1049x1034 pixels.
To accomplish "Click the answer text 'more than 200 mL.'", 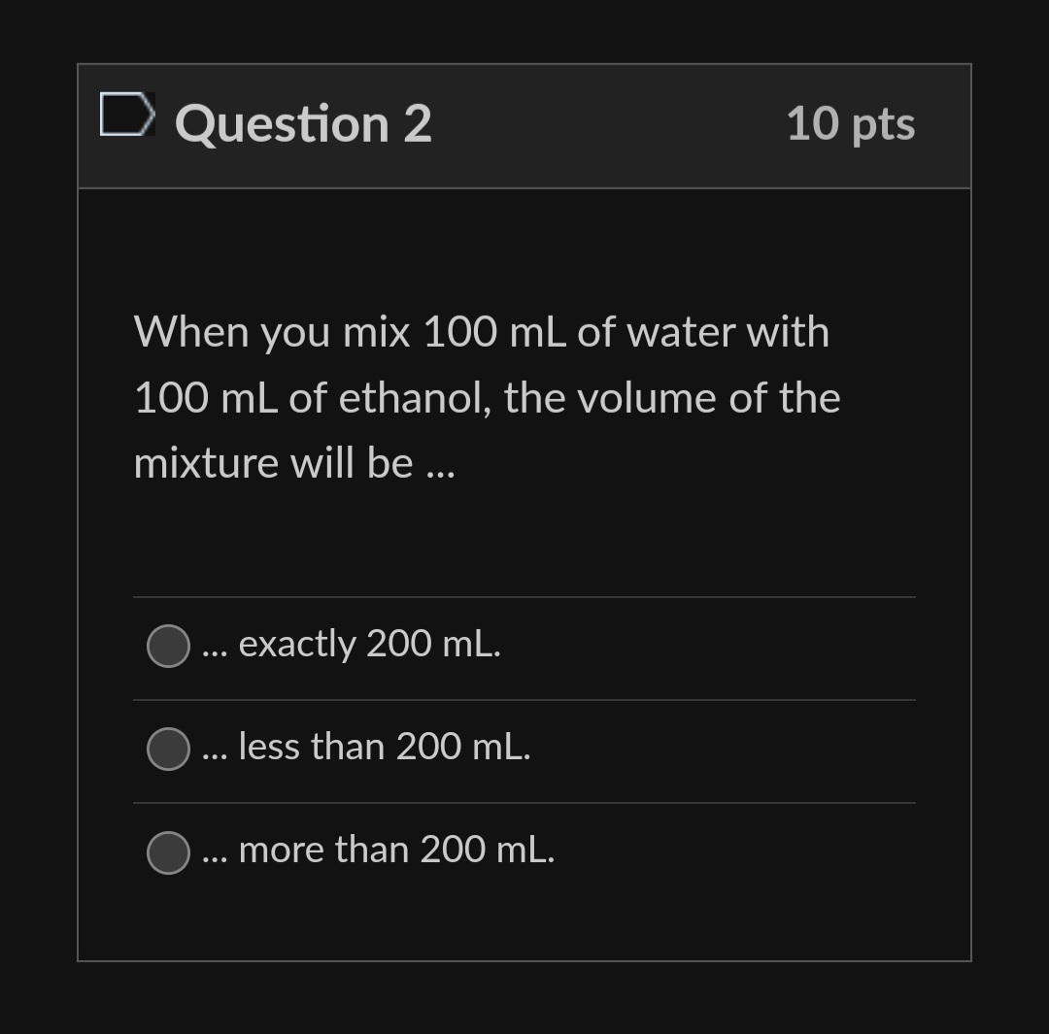I will (x=377, y=851).
